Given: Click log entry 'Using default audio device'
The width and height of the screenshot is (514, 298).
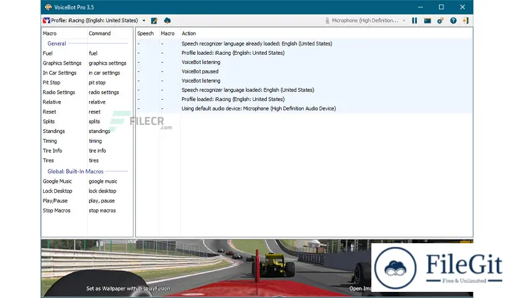Looking at the screenshot, I should [259, 108].
